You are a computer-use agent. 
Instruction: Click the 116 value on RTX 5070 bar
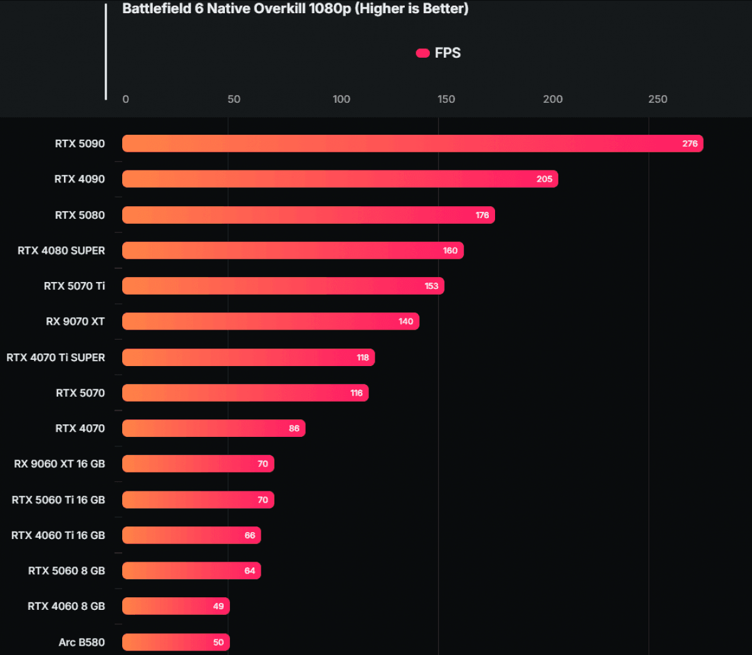[357, 393]
